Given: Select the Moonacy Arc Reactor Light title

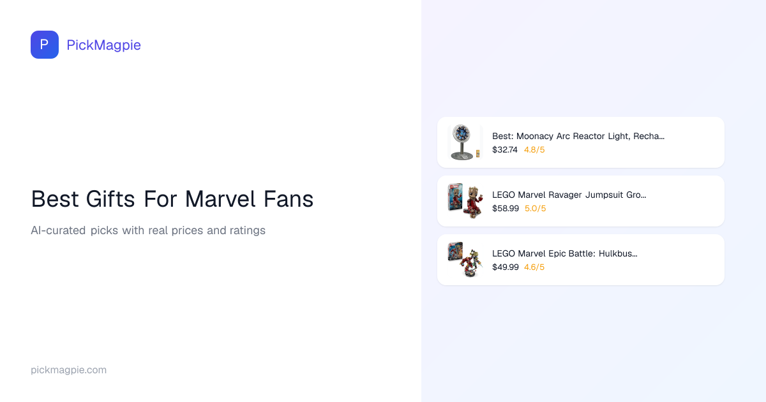Looking at the screenshot, I should point(578,136).
